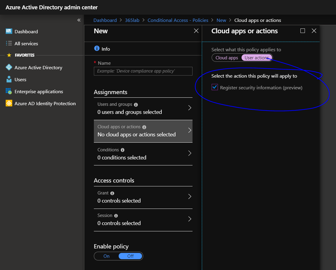Click 'Azure Active Directory admin center' title

click(x=51, y=7)
